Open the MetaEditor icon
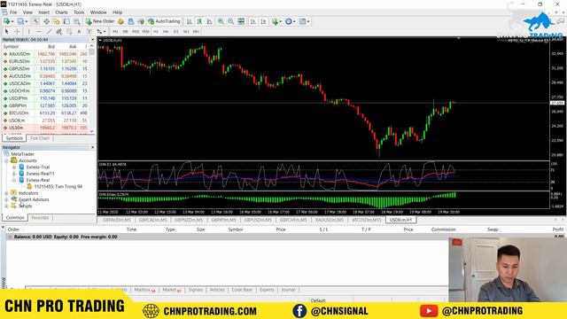Viewport: 567px width, 319px height. [x=121, y=21]
